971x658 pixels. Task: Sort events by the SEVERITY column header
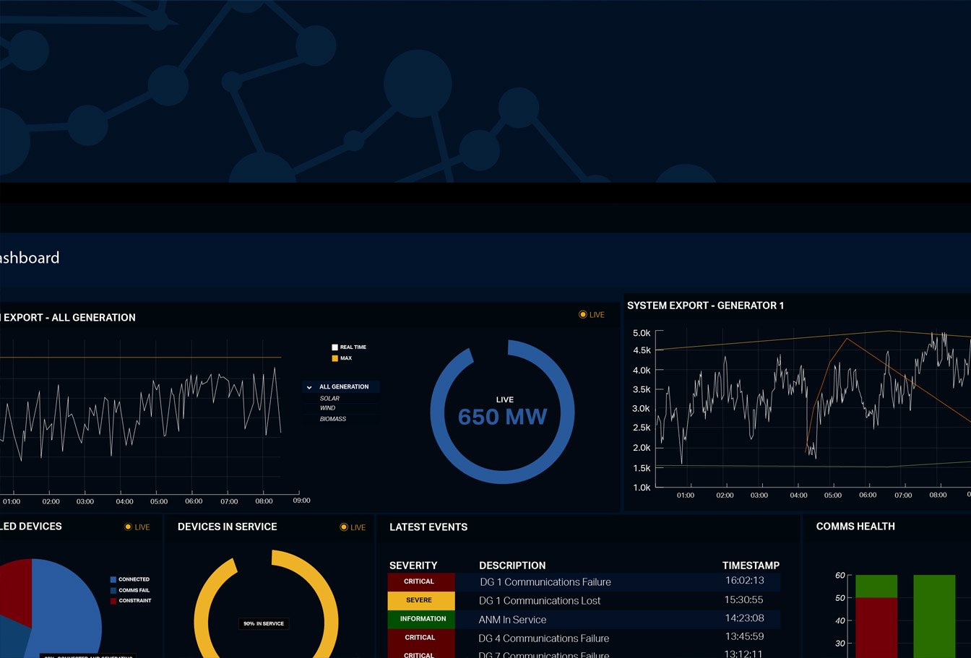(413, 566)
